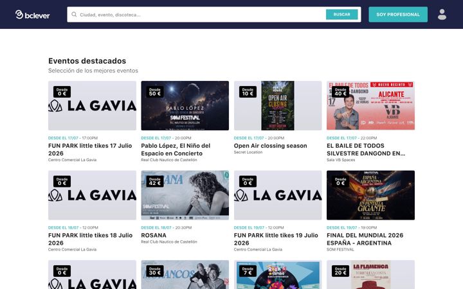The image size is (463, 289).
Task: Click the bclever logo
Action: [x=33, y=14]
